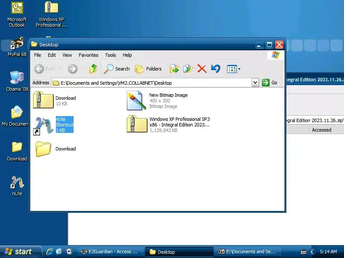344x258 pixels.
Task: Click the Microsoft Outlook desktop icon
Action: coord(17,15)
